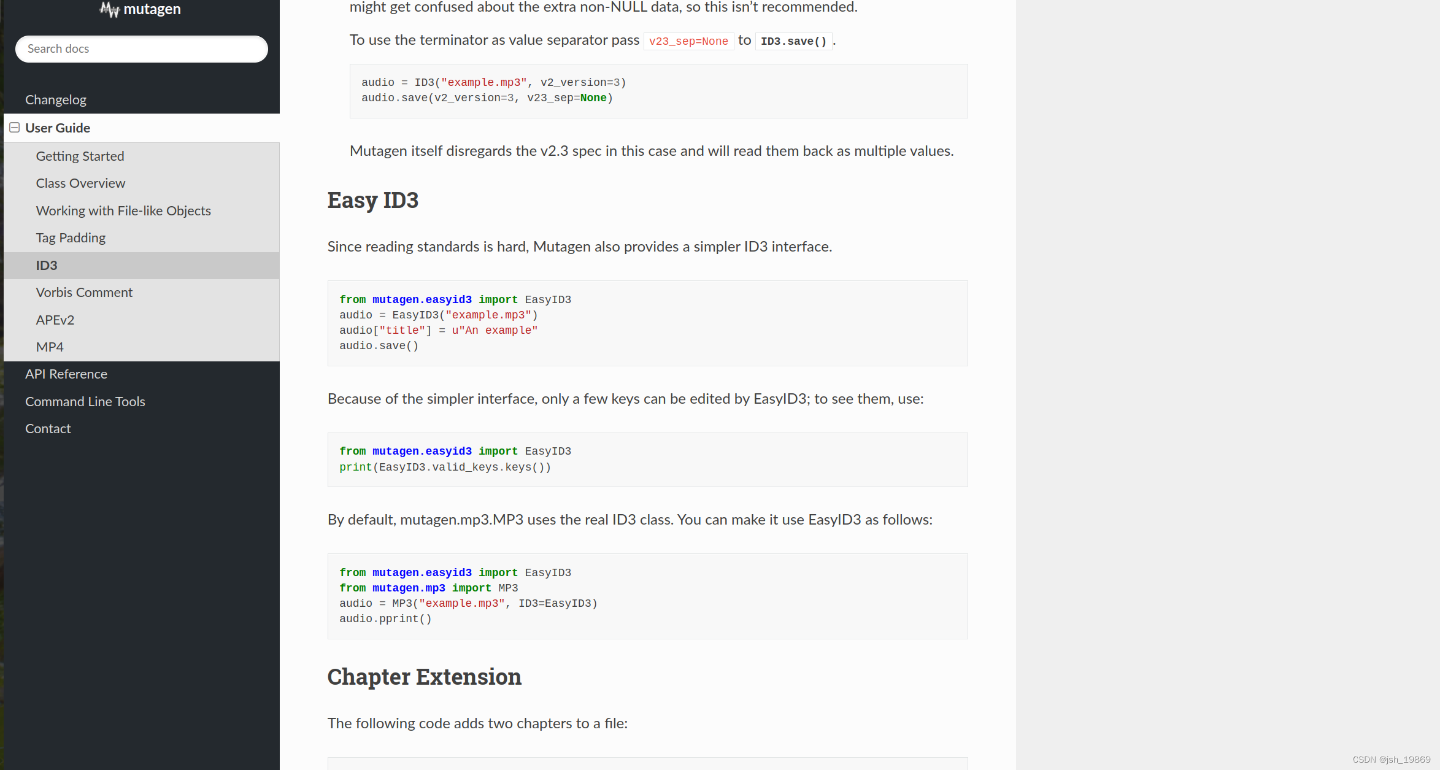
Task: Open Command Line Tools section
Action: pyautogui.click(x=85, y=402)
